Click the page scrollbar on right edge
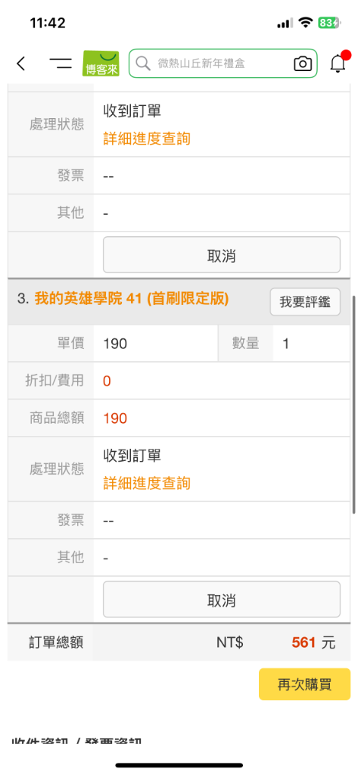Screen dimensions: 358x775 353,406
